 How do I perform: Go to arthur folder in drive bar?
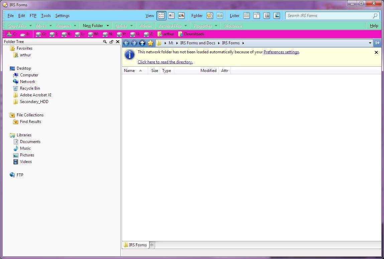point(166,34)
